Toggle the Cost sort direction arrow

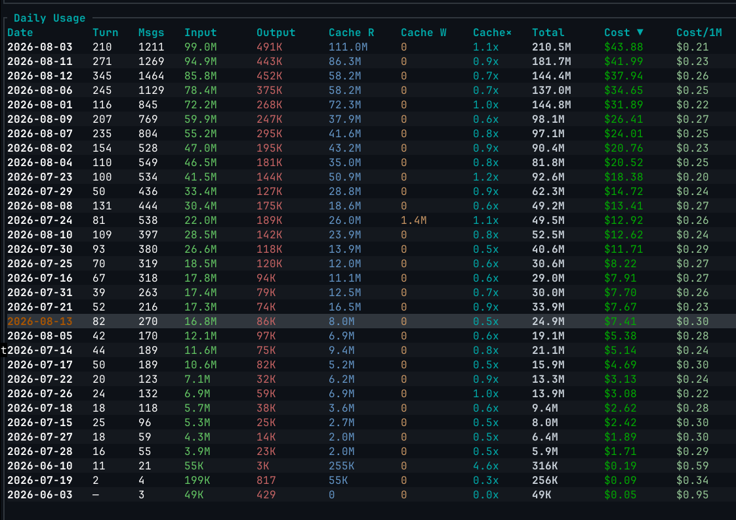(x=640, y=32)
